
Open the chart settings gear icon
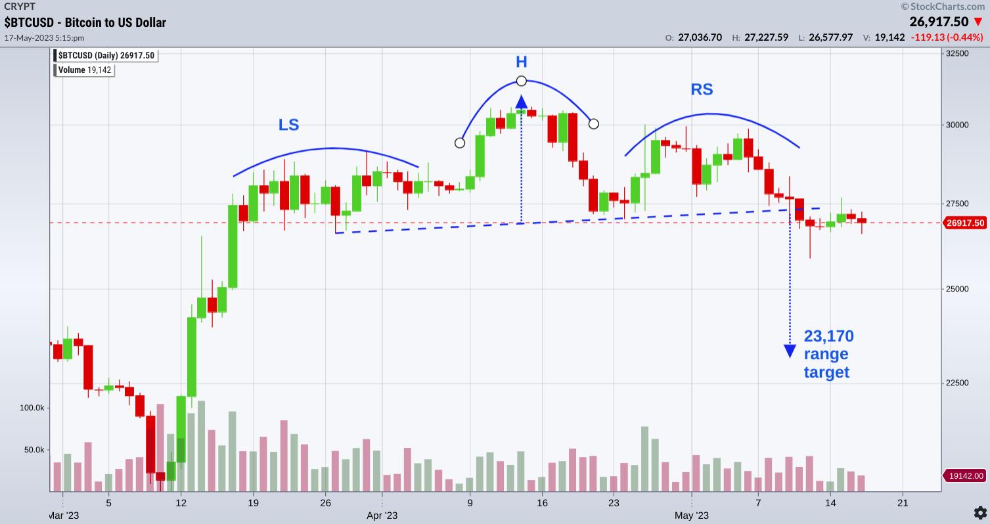click(x=979, y=512)
